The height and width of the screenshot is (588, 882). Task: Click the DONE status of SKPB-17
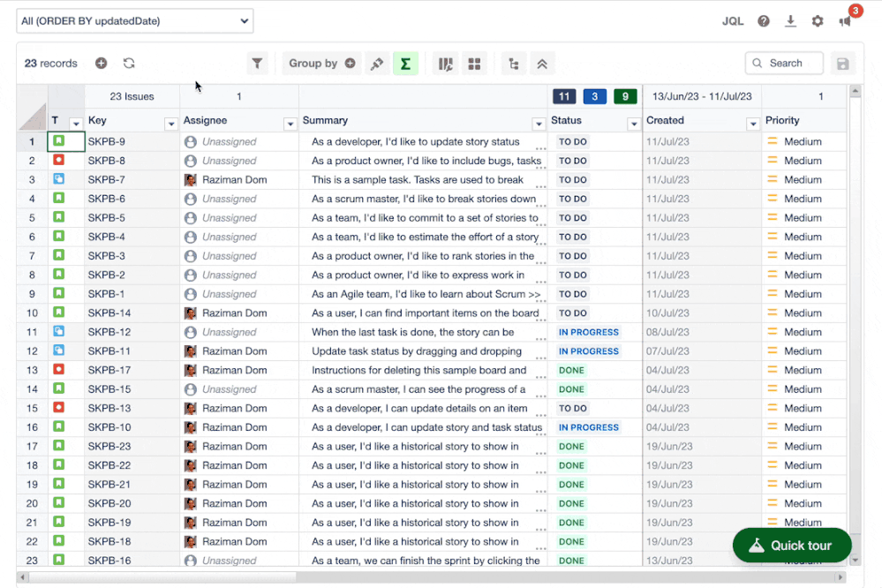tap(571, 370)
